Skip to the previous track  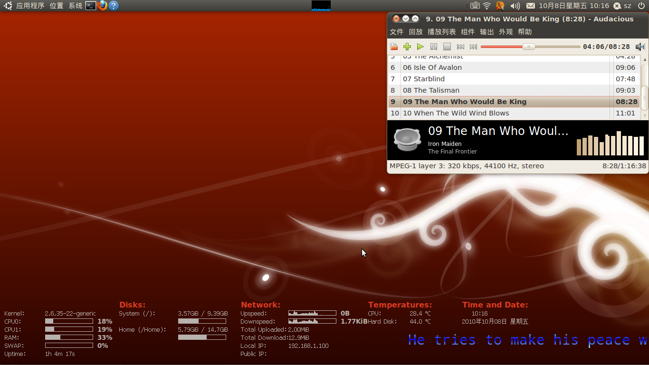(460, 47)
